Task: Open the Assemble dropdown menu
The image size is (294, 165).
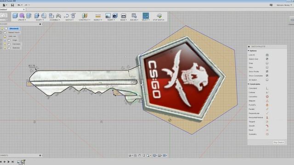Action: pos(55,20)
